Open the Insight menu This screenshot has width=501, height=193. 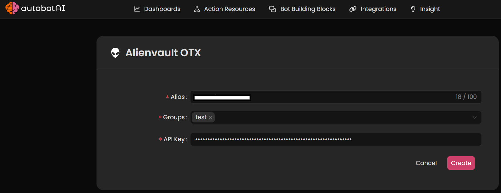[x=425, y=9]
